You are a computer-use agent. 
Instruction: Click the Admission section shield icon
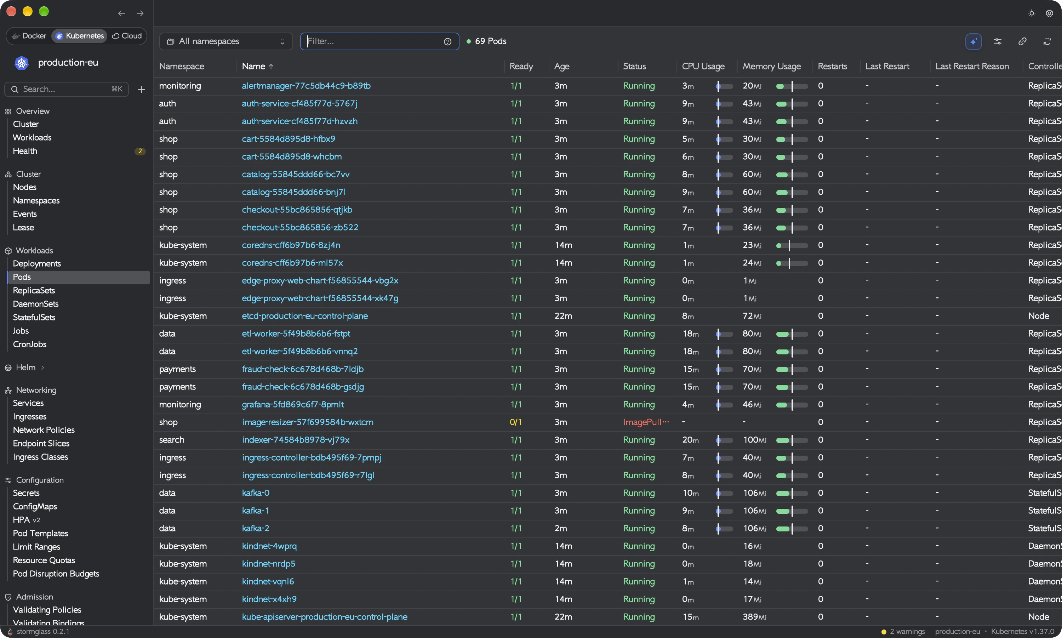pyautogui.click(x=8, y=597)
